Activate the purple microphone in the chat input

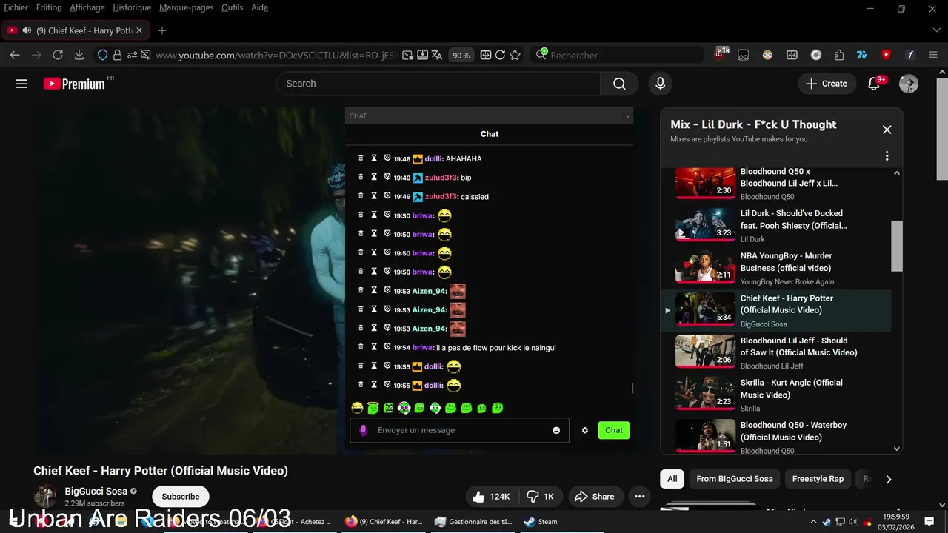[x=363, y=430]
